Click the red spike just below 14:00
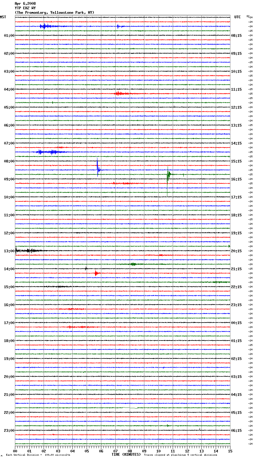The image size is (254, 459). [x=96, y=273]
